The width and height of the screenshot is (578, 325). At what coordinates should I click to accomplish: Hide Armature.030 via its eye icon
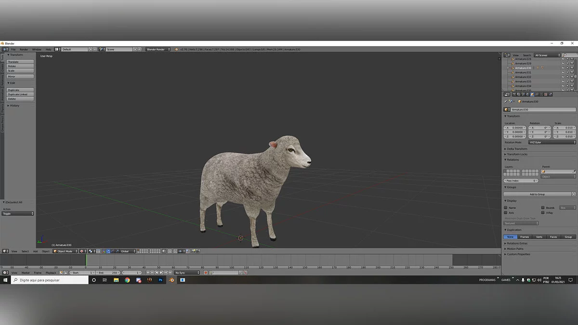point(563,68)
